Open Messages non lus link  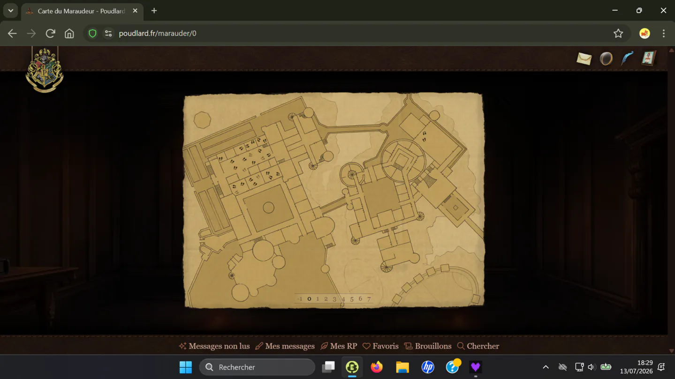pos(214,346)
